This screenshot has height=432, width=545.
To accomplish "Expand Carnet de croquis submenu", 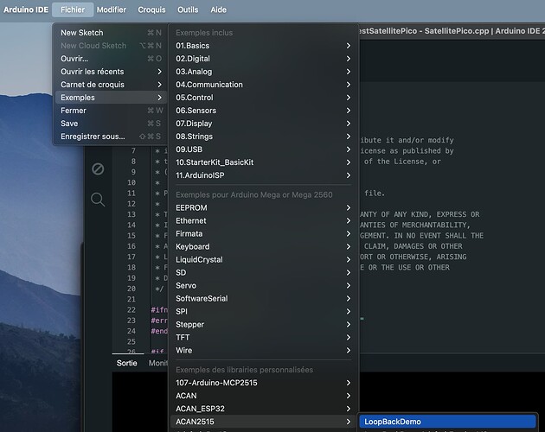I will coord(111,85).
